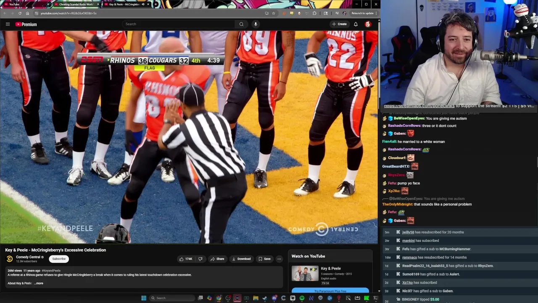This screenshot has height=303, width=538.
Task: Close the Cheating Scandal Rocks World tab
Action: (98, 4)
